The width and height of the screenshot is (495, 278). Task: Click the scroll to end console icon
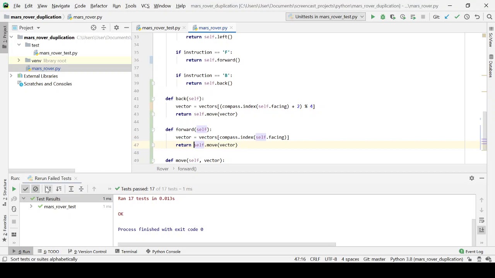click(x=481, y=230)
